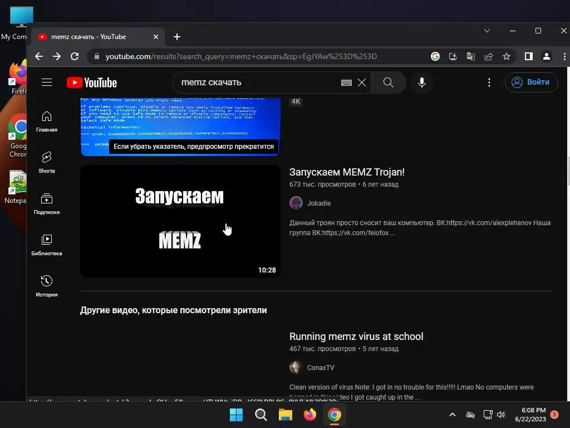The height and width of the screenshot is (428, 570).
Task: Click install app icon in address bar
Action: 453,56
